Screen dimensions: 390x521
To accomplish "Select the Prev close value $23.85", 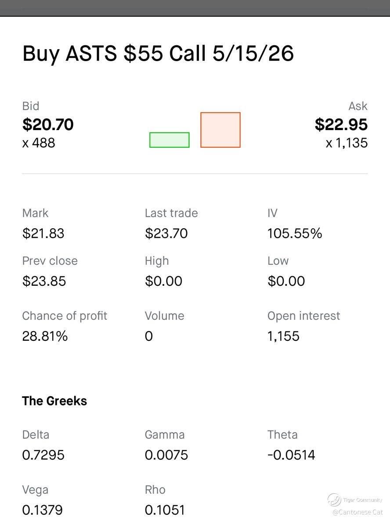I will (44, 281).
